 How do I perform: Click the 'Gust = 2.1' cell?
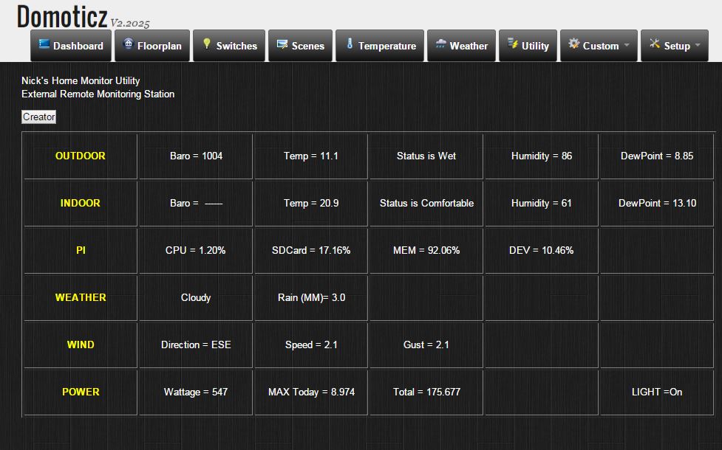click(426, 345)
